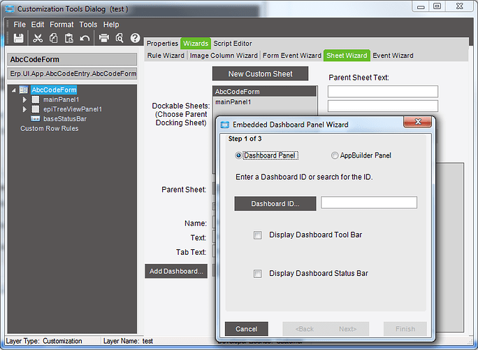Viewport: 478px width, 350px height.
Task: Click the Layer Name: test status text
Action: click(x=128, y=341)
